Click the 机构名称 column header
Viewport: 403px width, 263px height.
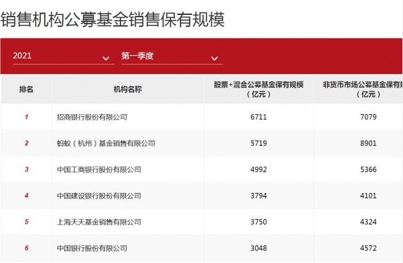(128, 89)
